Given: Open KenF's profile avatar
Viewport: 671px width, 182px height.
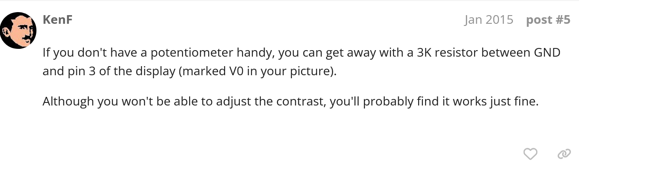Looking at the screenshot, I should click(18, 30).
